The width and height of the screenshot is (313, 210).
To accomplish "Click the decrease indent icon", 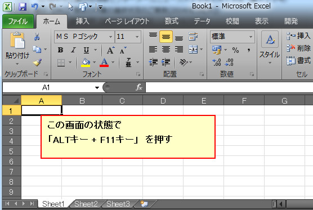I will (153, 62).
